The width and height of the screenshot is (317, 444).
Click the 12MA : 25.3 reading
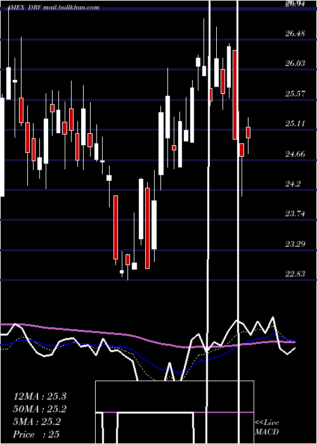coord(40,396)
